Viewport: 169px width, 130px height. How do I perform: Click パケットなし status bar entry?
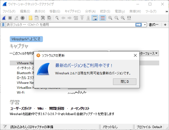110,127
